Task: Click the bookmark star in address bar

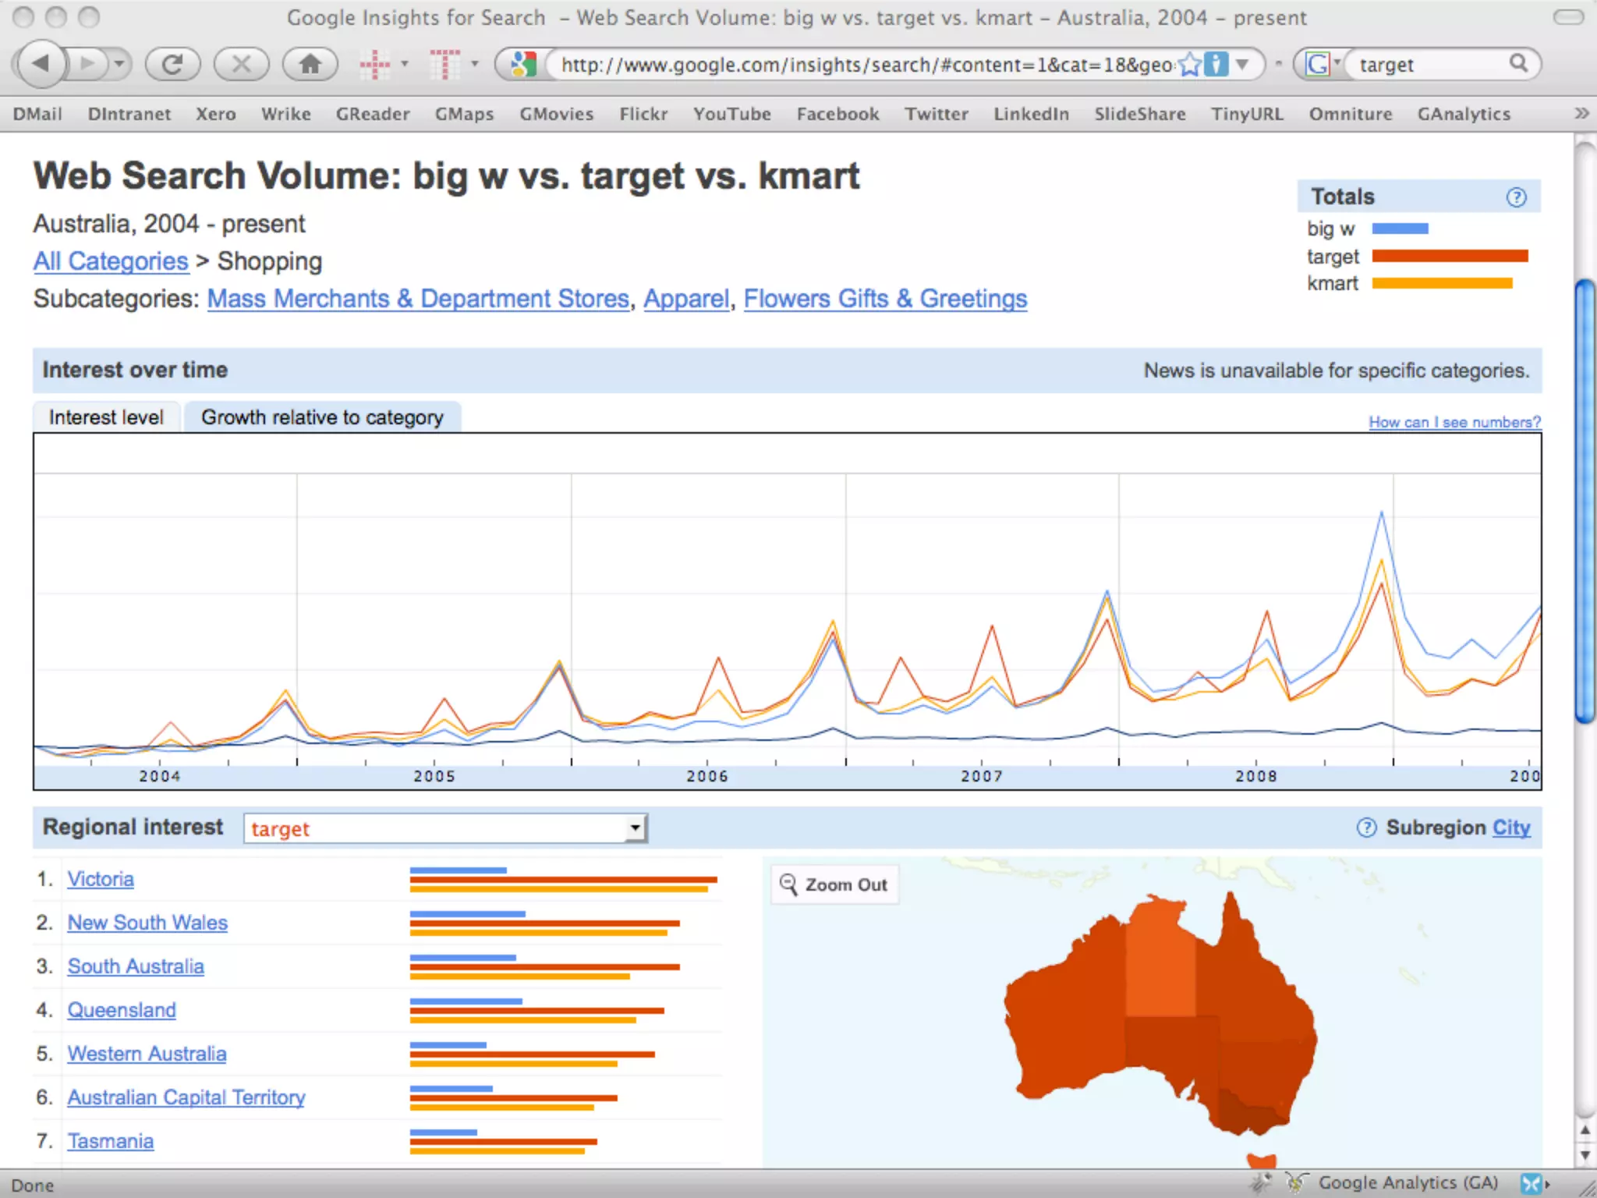Action: (1189, 64)
